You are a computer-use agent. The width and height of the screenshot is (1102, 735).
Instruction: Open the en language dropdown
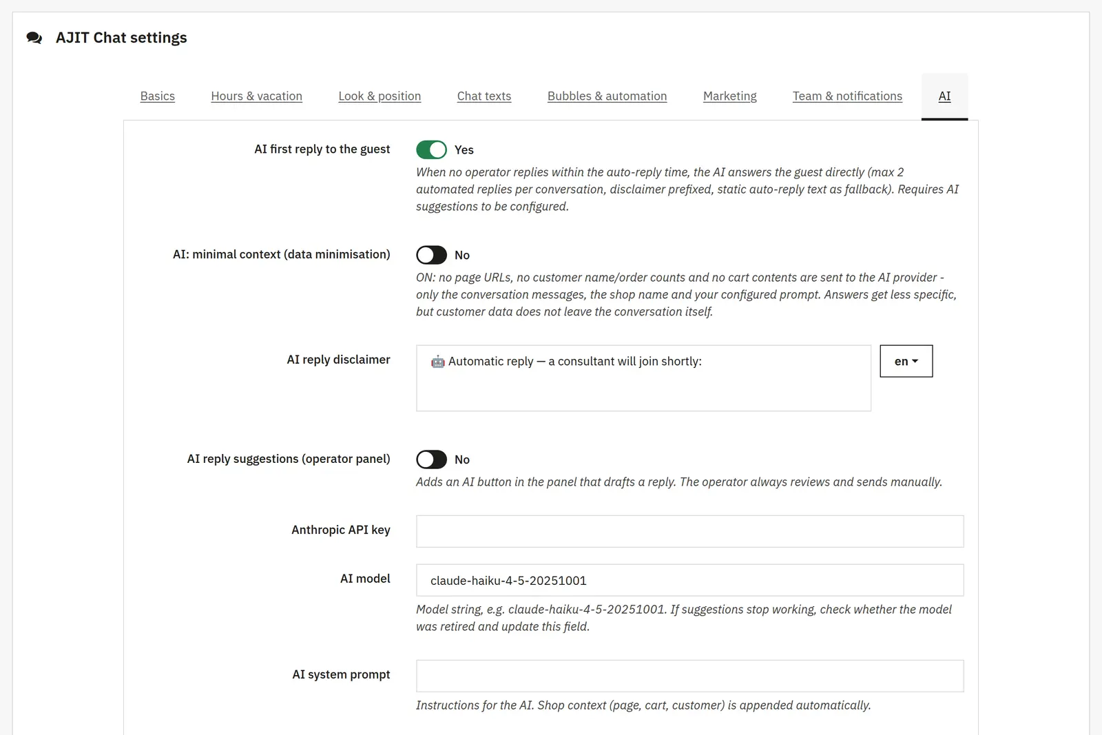906,361
